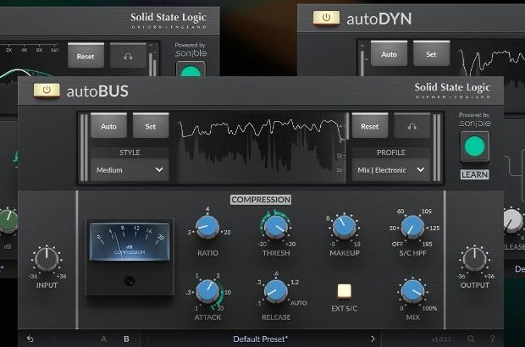525x347 pixels.
Task: Click the RELEASE knob in autoBUS
Action: coord(276,291)
